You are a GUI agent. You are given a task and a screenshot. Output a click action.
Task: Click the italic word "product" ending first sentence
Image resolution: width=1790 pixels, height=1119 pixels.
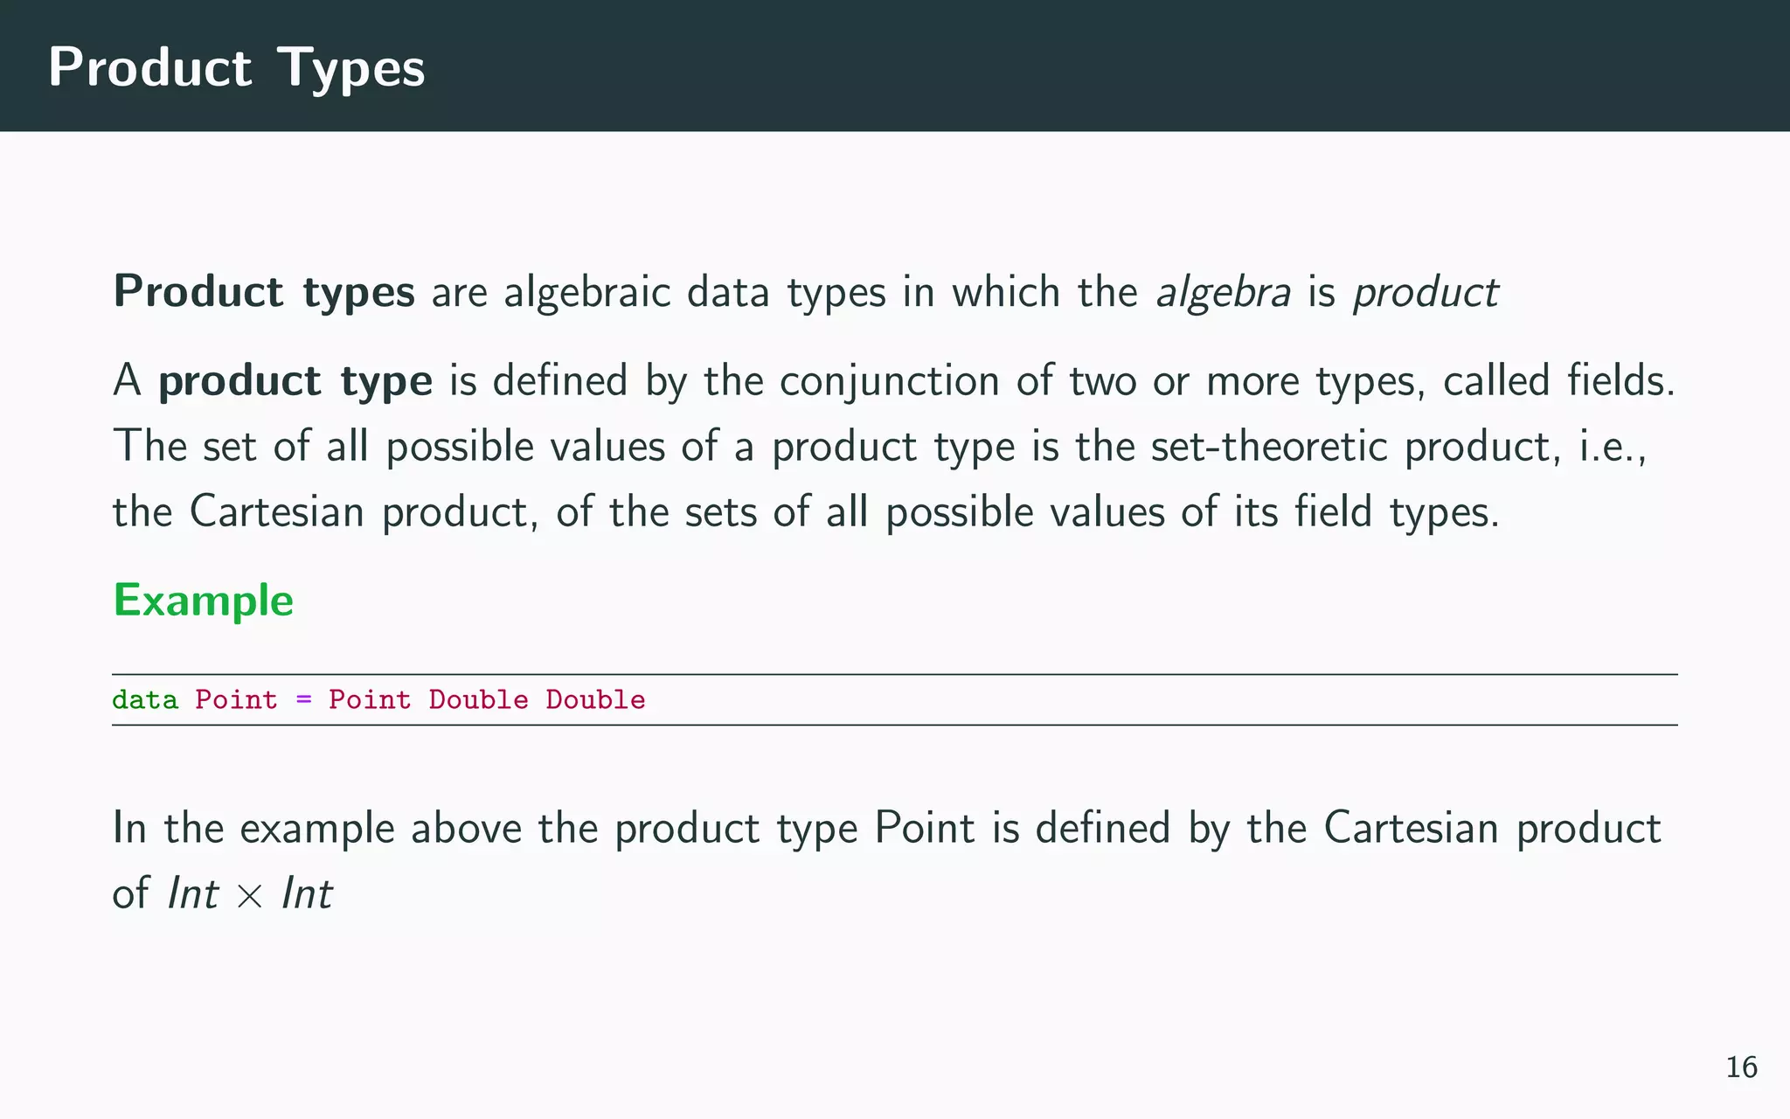coord(1426,292)
